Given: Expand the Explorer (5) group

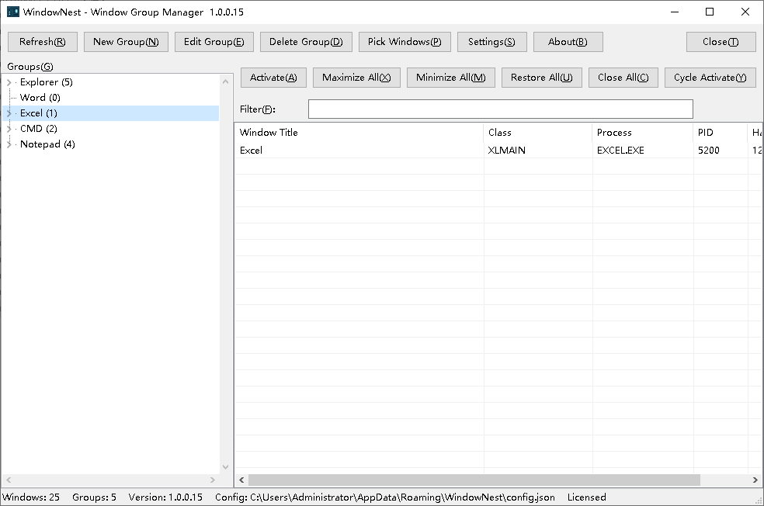Looking at the screenshot, I should [9, 82].
